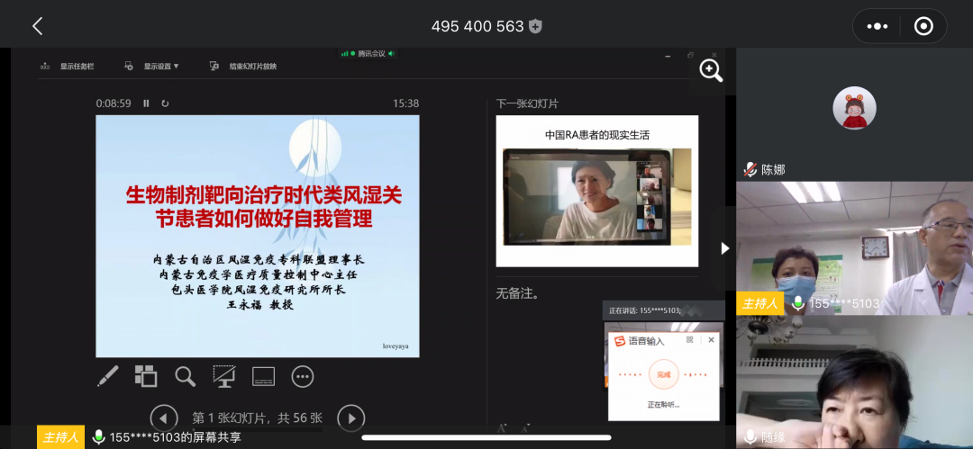Click the magnifier zoom-into-slide icon
This screenshot has width=973, height=449.
pyautogui.click(x=186, y=376)
